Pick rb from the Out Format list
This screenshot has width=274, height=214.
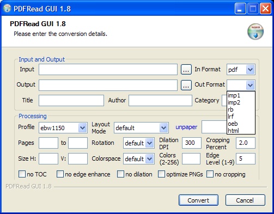coord(241,109)
